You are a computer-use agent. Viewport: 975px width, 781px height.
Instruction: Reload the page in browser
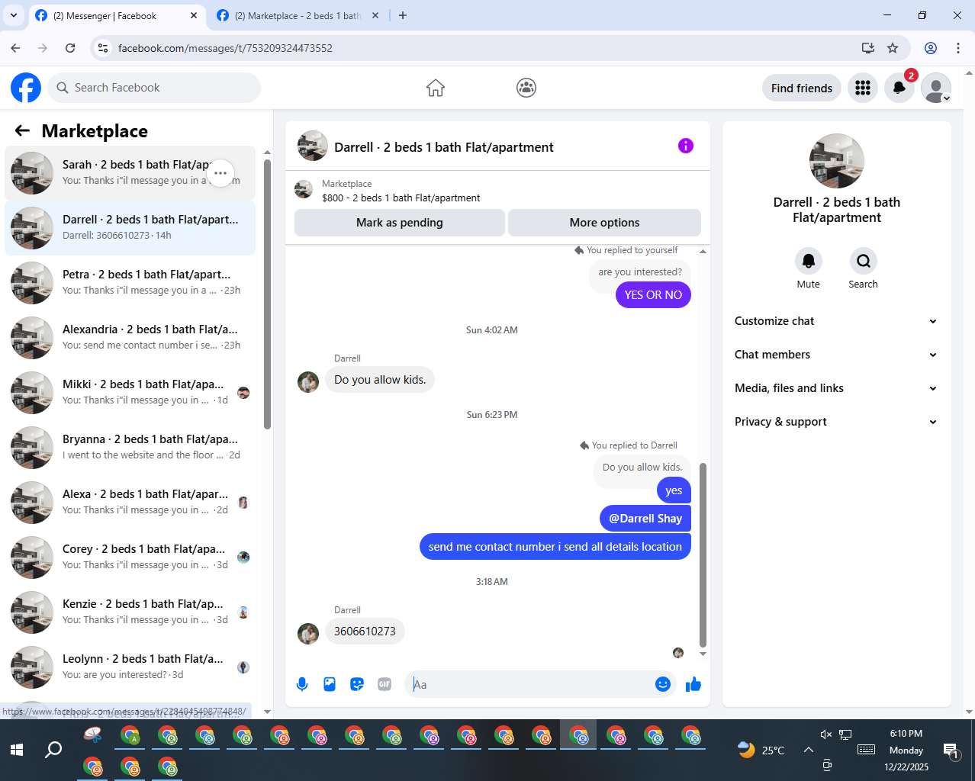pyautogui.click(x=70, y=48)
